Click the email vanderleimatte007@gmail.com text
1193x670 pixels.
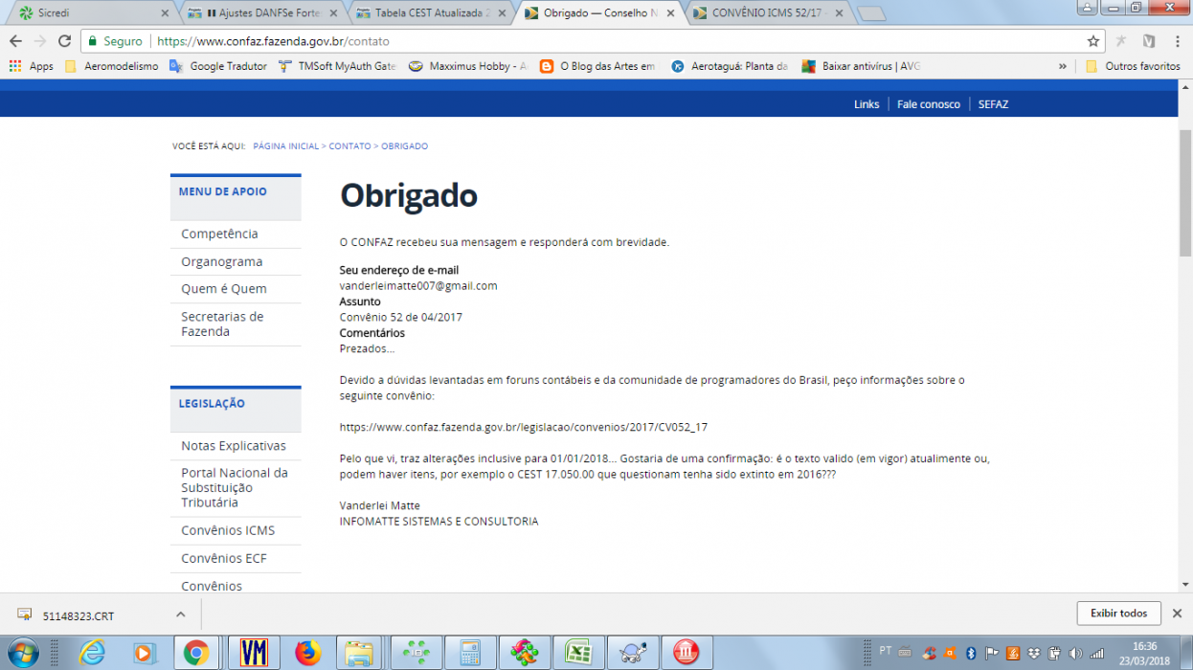point(418,286)
